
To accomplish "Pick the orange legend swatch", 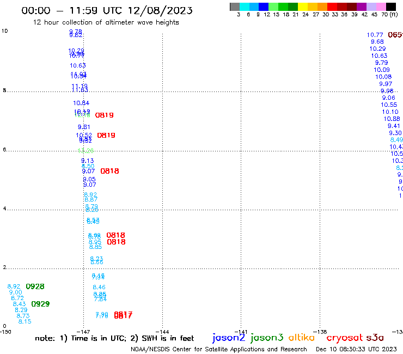I will click(322, 7).
